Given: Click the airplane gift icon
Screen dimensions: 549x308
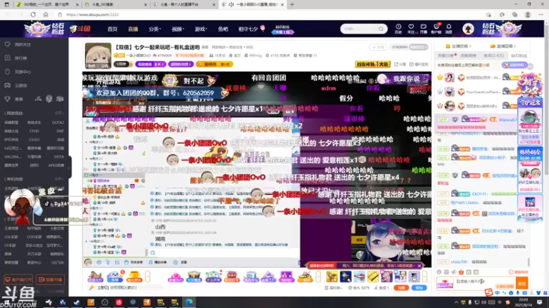Looking at the screenshot, I should click(359, 277).
